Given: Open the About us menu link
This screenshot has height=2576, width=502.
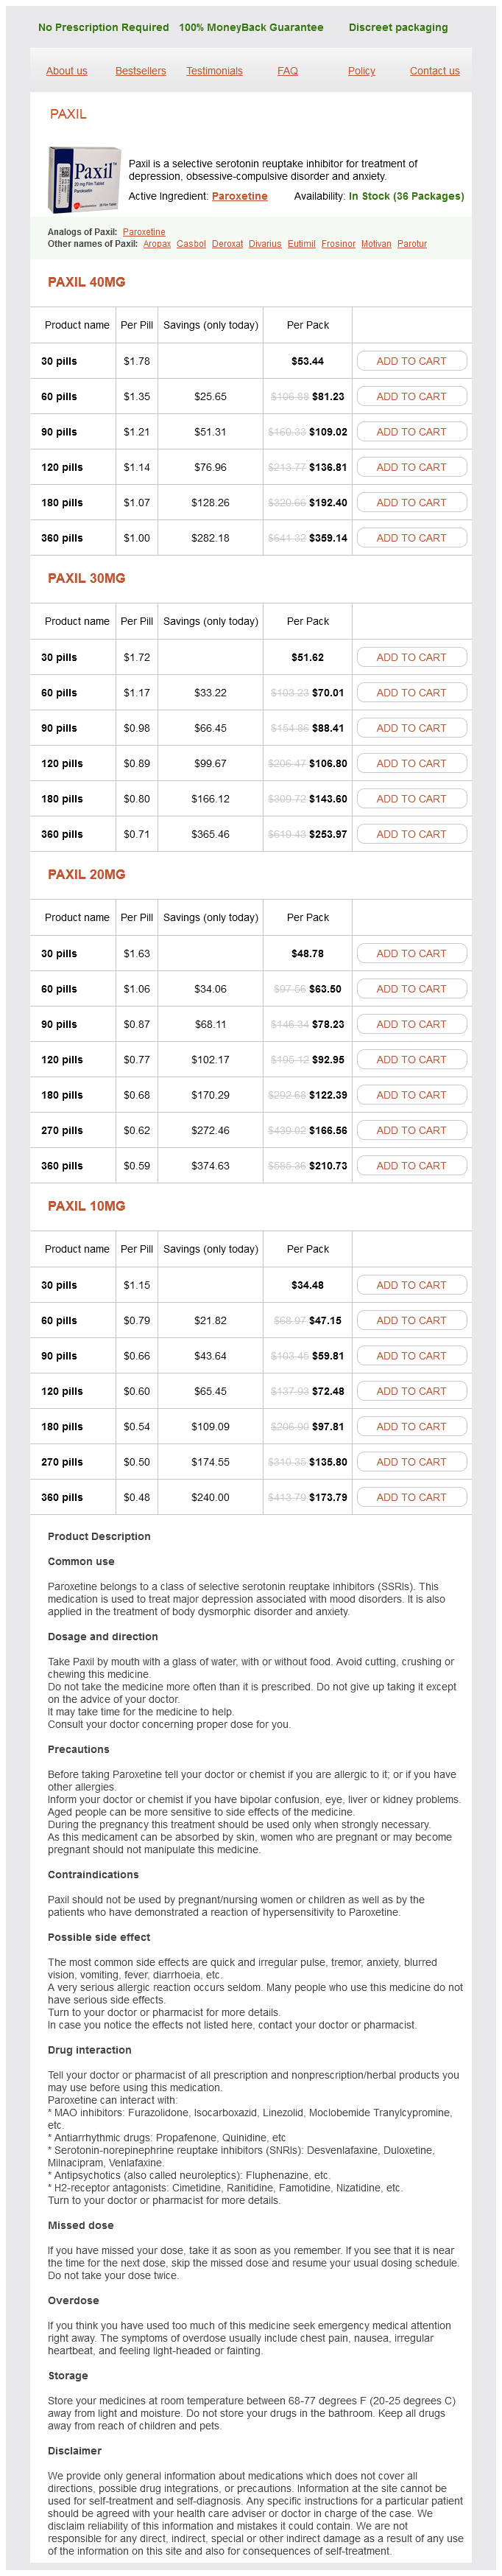Looking at the screenshot, I should click(x=67, y=71).
